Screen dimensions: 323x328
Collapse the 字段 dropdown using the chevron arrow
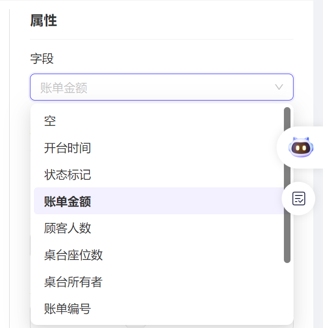279,87
